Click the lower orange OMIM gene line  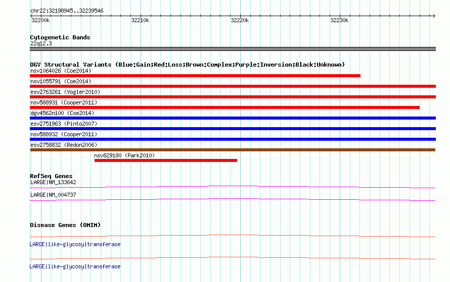[x=233, y=257]
